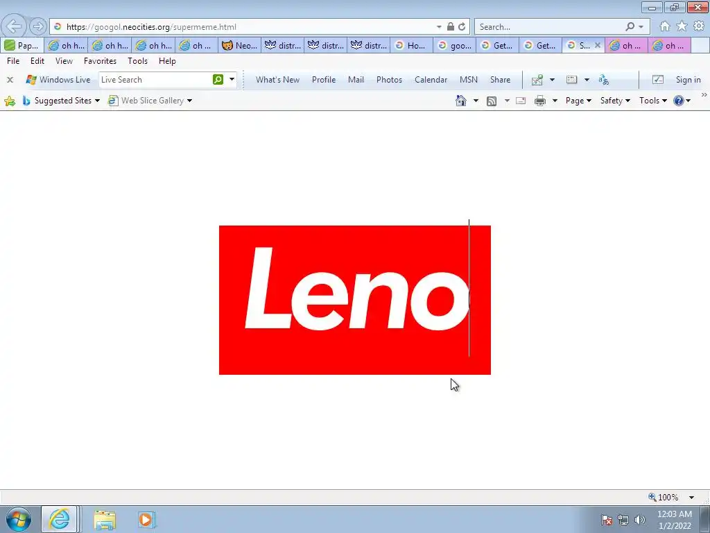Refresh the page using the address bar icon
The image size is (710, 533).
[x=461, y=27]
